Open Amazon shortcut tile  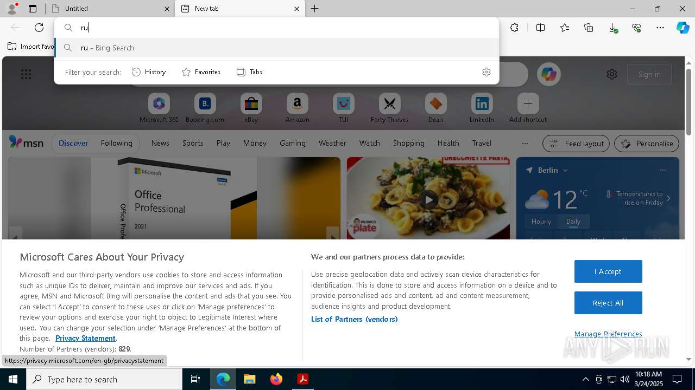tap(297, 108)
